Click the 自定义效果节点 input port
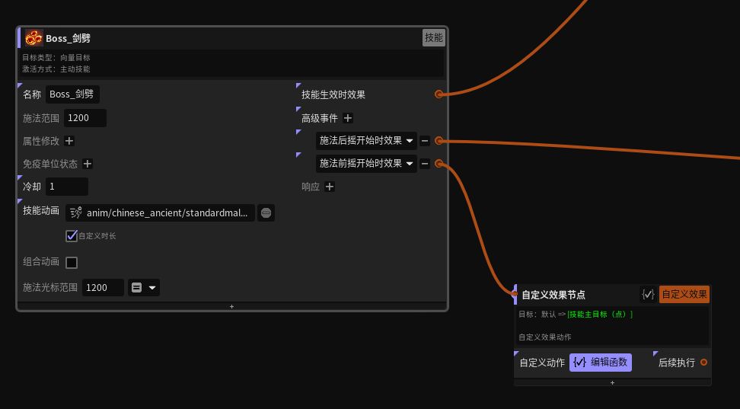The width and height of the screenshot is (740, 409). (x=515, y=294)
